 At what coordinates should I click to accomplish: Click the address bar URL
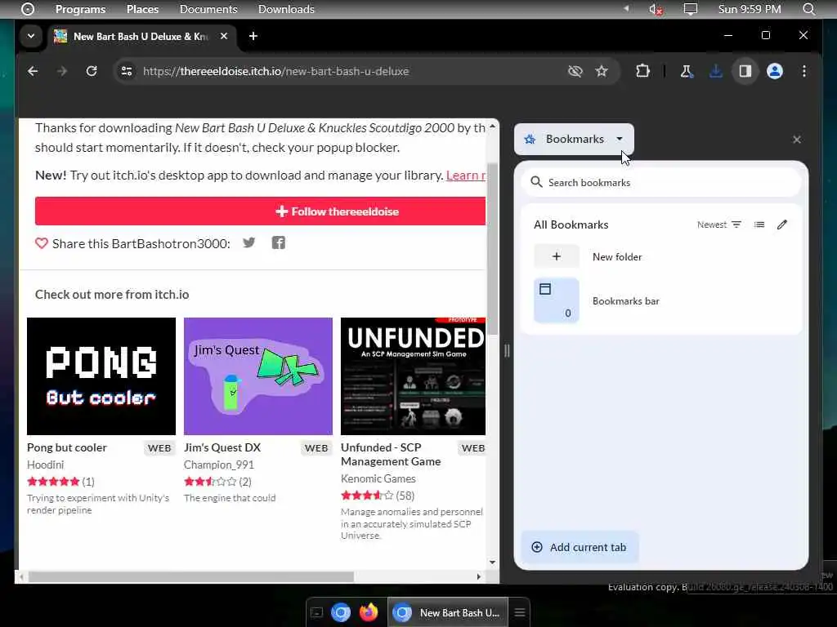coord(276,71)
